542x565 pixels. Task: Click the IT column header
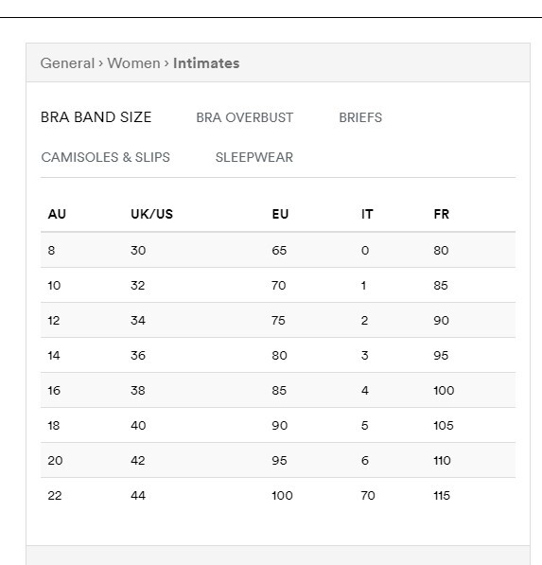(x=367, y=214)
